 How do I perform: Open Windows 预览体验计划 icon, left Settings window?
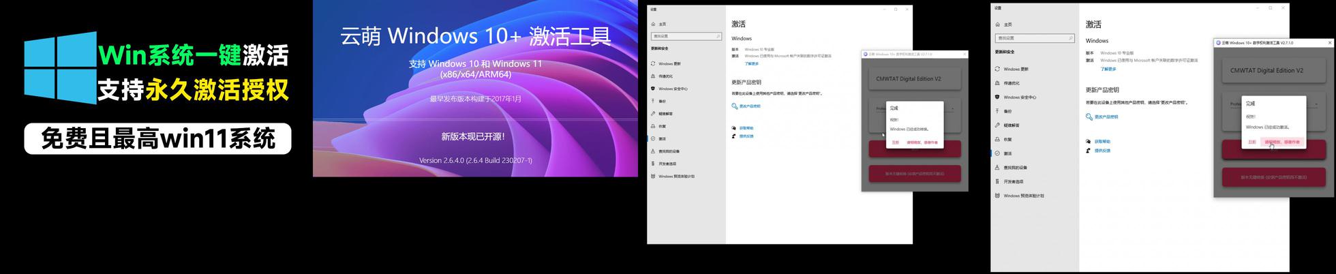(653, 176)
